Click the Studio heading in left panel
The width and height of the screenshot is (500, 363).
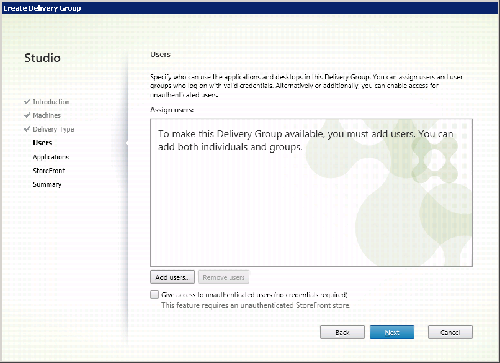[42, 58]
